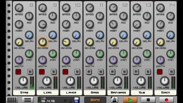The height and width of the screenshot is (103, 183).
Task: Click the purple Width knob on Lead
Action: (x=43, y=60)
